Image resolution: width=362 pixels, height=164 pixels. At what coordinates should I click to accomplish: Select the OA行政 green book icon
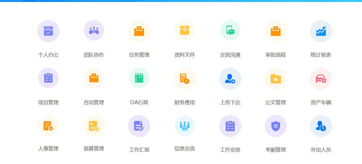139,78
